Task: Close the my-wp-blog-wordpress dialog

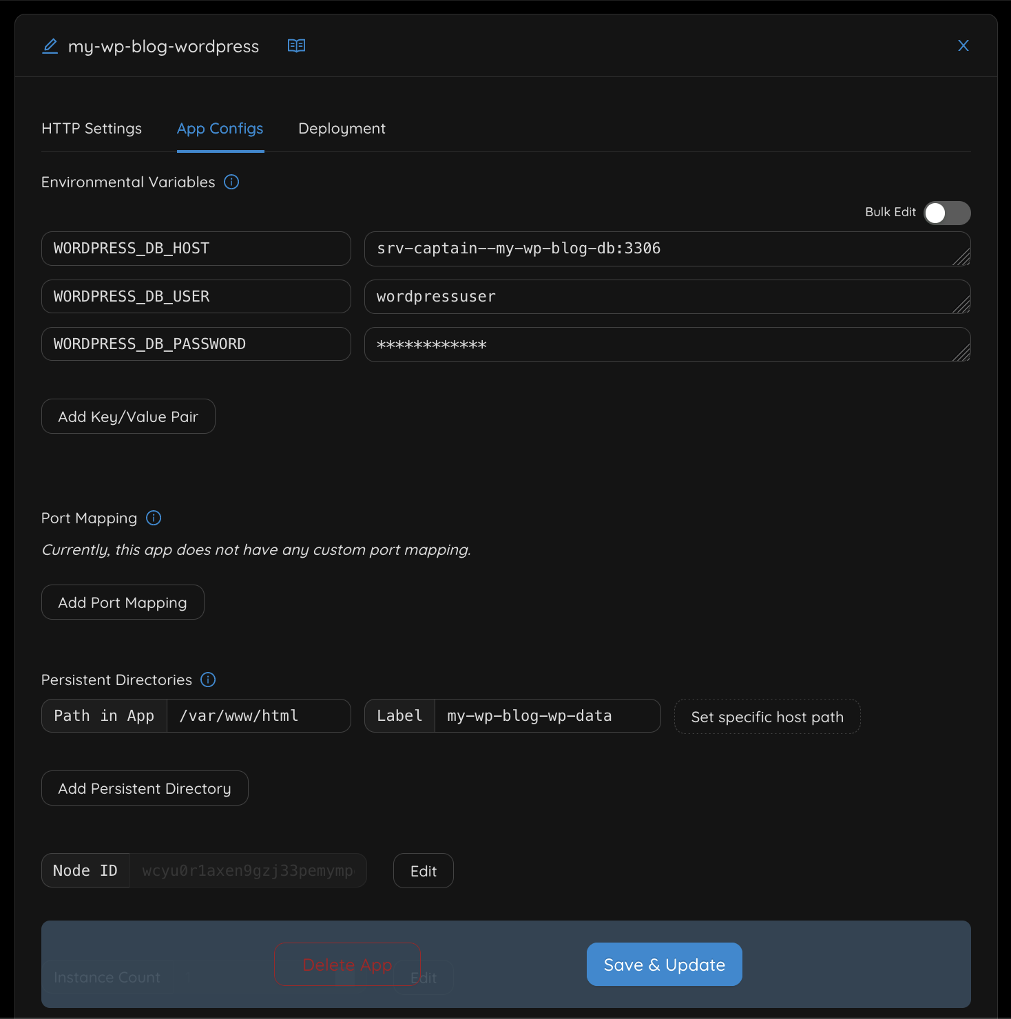Action: tap(963, 45)
